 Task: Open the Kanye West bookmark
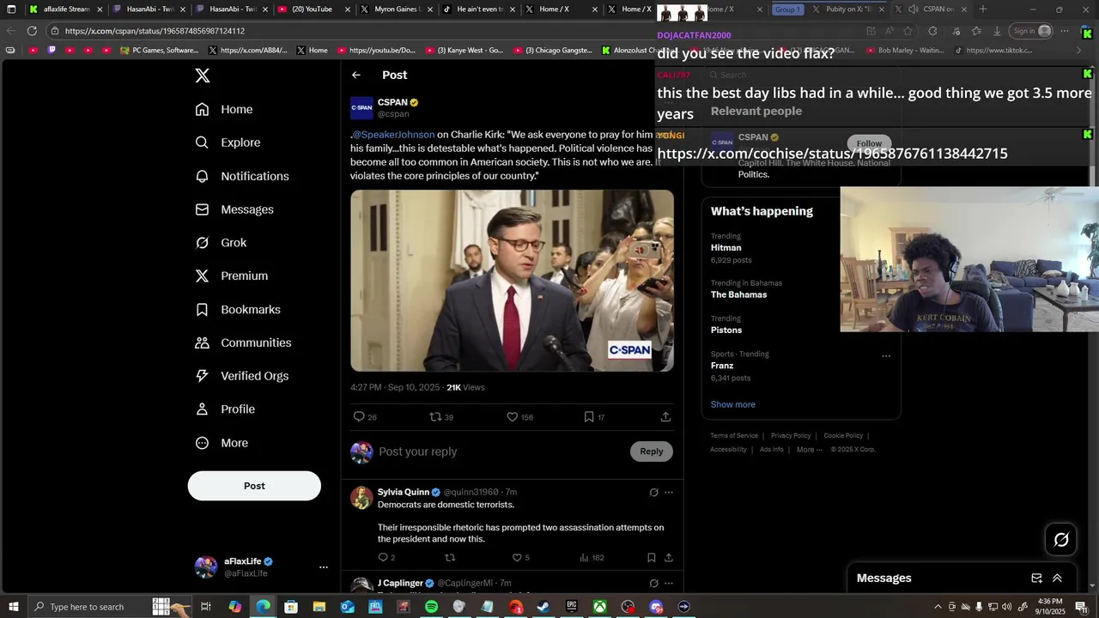point(463,51)
